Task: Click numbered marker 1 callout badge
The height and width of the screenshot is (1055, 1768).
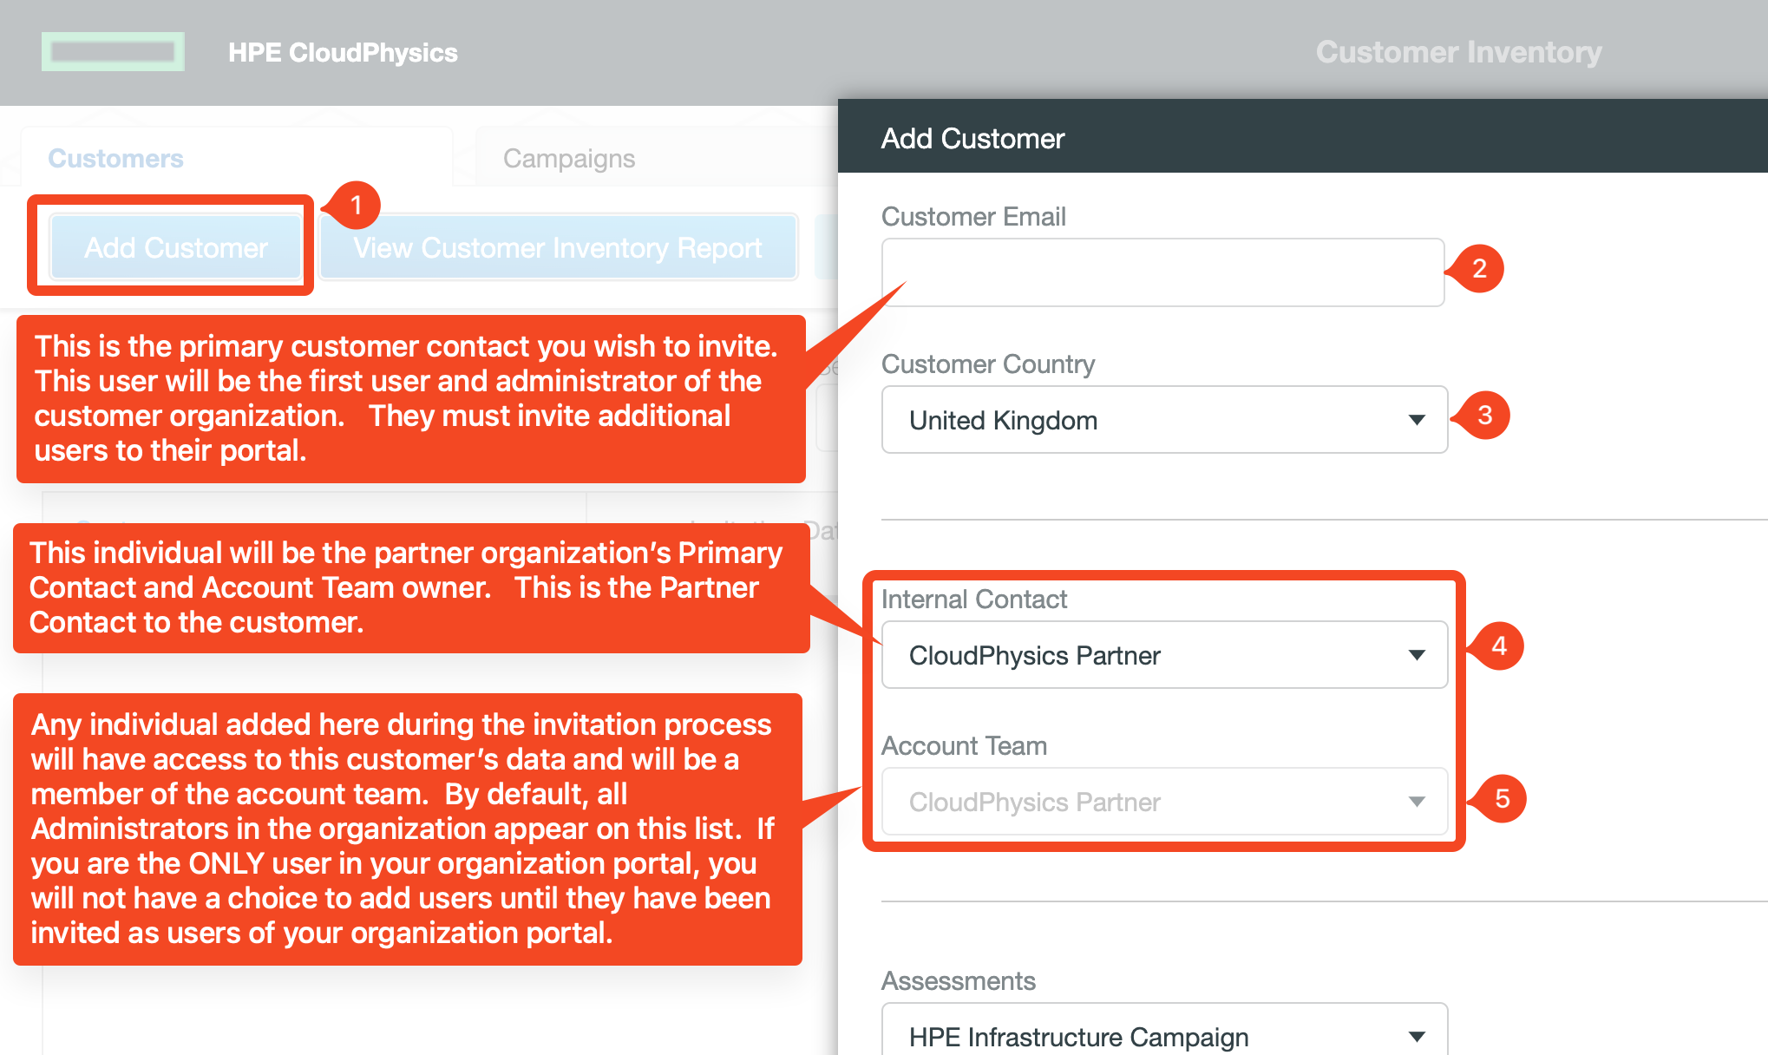Action: click(356, 206)
